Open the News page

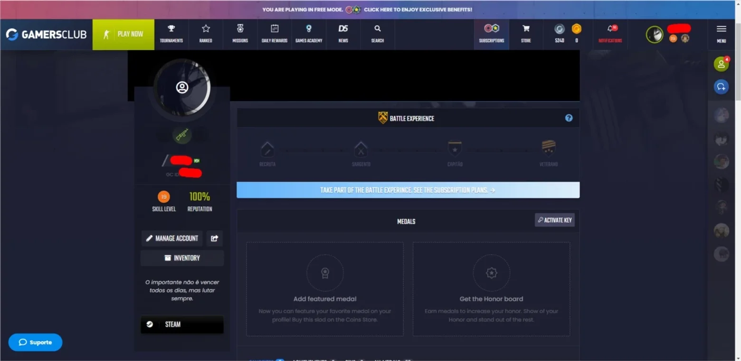click(x=343, y=35)
